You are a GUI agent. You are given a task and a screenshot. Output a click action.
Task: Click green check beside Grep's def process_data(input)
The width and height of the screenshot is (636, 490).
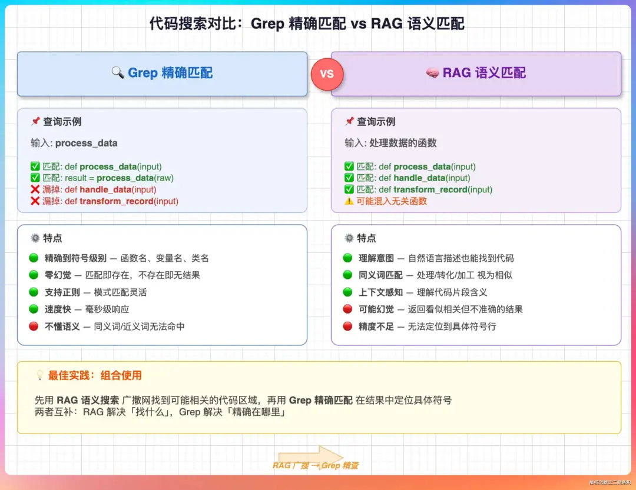[x=35, y=166]
